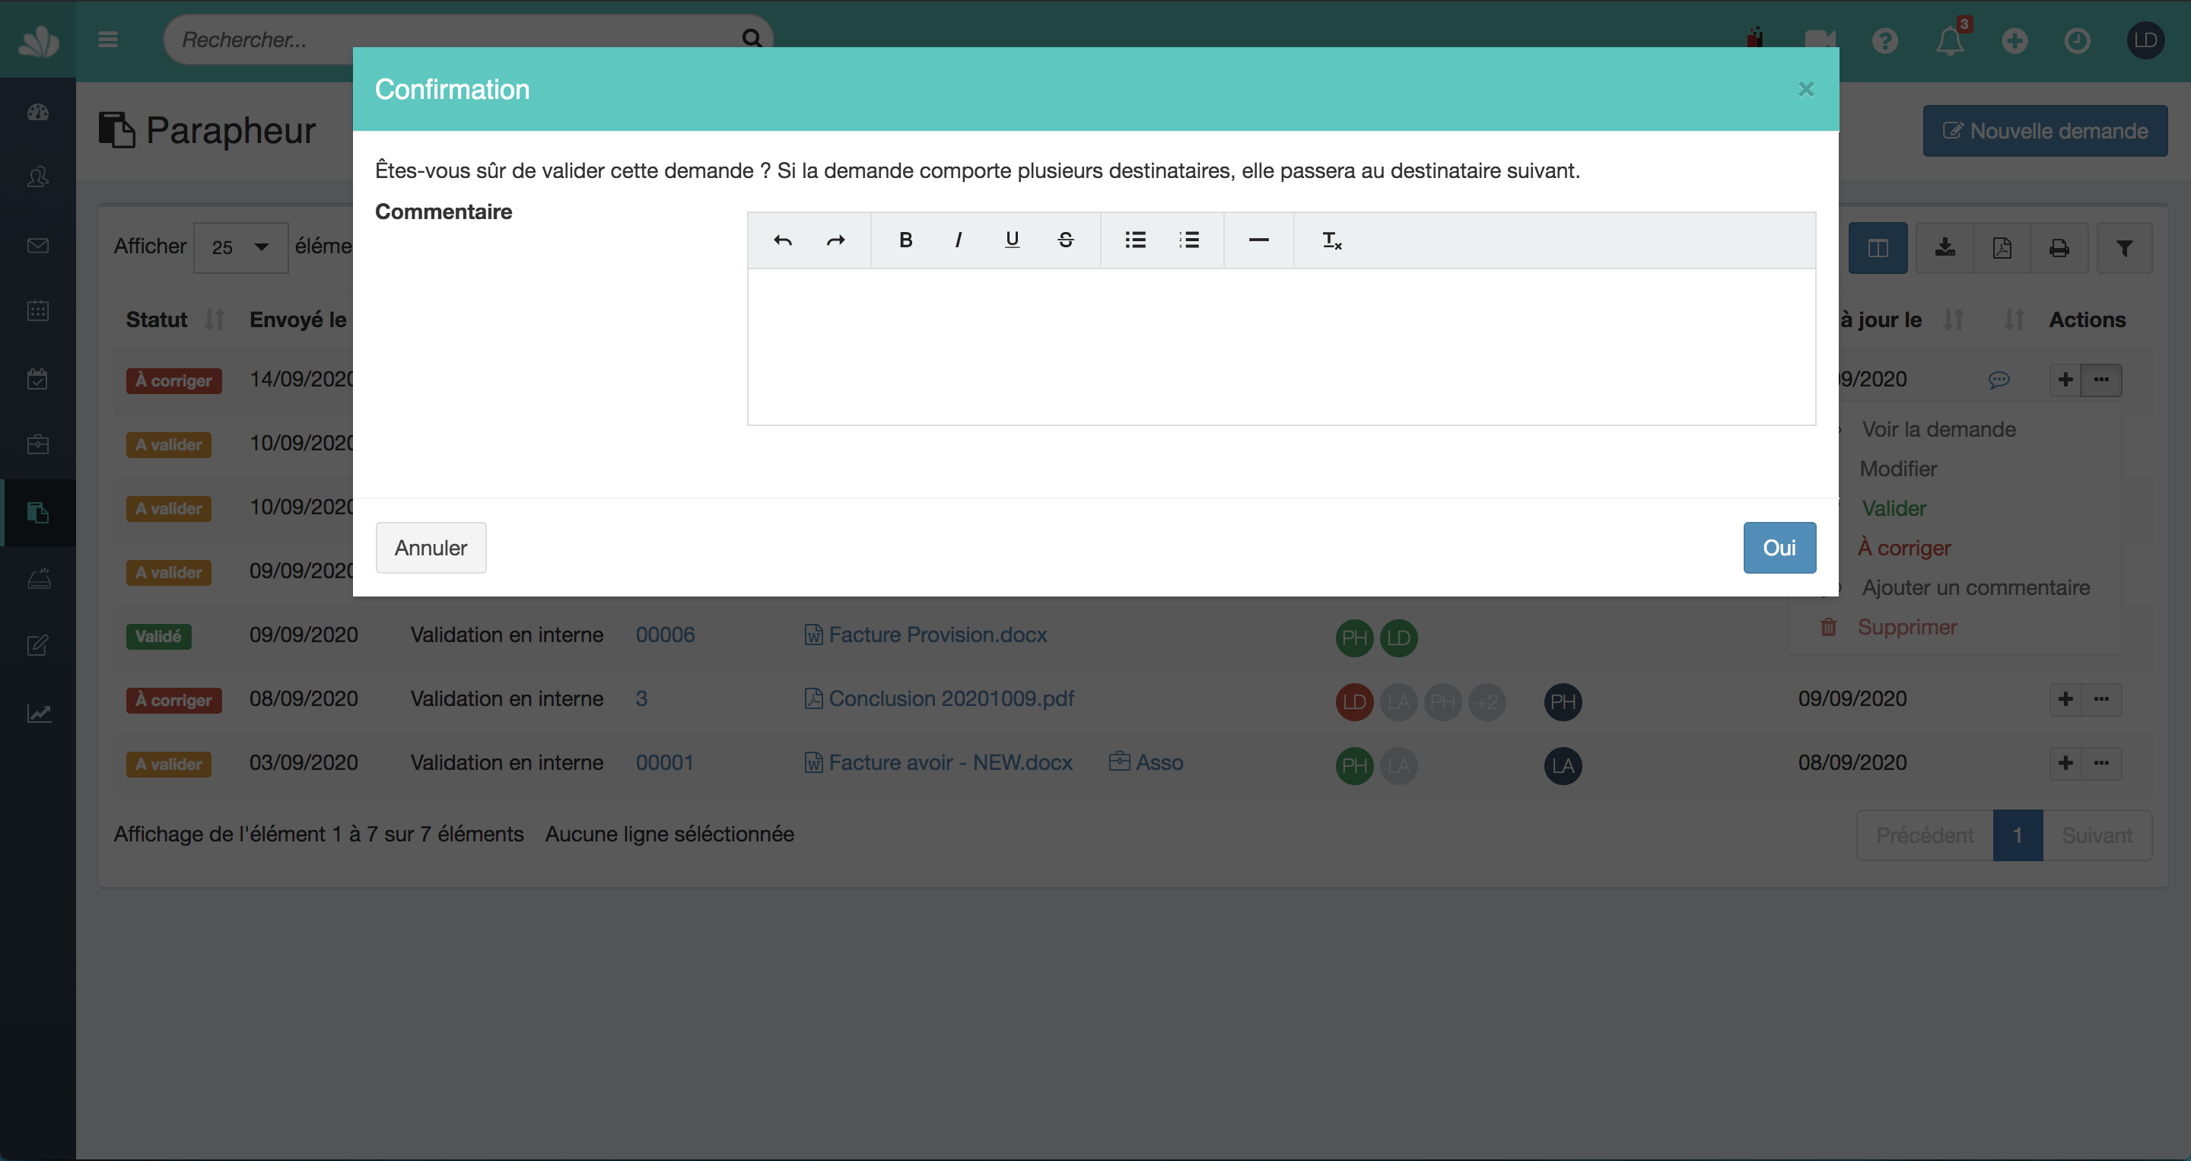Type in the Commentaire text area
2191x1161 pixels.
pyautogui.click(x=1280, y=347)
